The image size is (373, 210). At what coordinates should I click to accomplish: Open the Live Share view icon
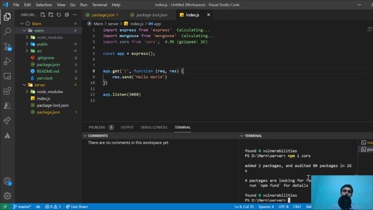click(7, 121)
